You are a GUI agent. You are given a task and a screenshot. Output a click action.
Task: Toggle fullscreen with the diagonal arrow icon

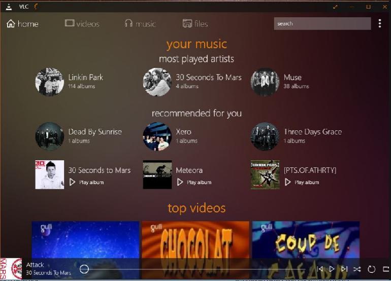coord(335,7)
